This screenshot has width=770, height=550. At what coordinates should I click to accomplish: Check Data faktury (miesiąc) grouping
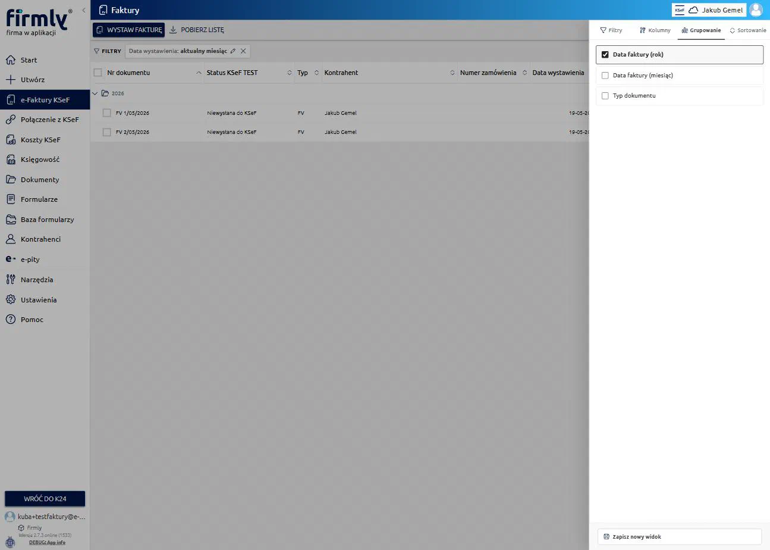pos(605,76)
